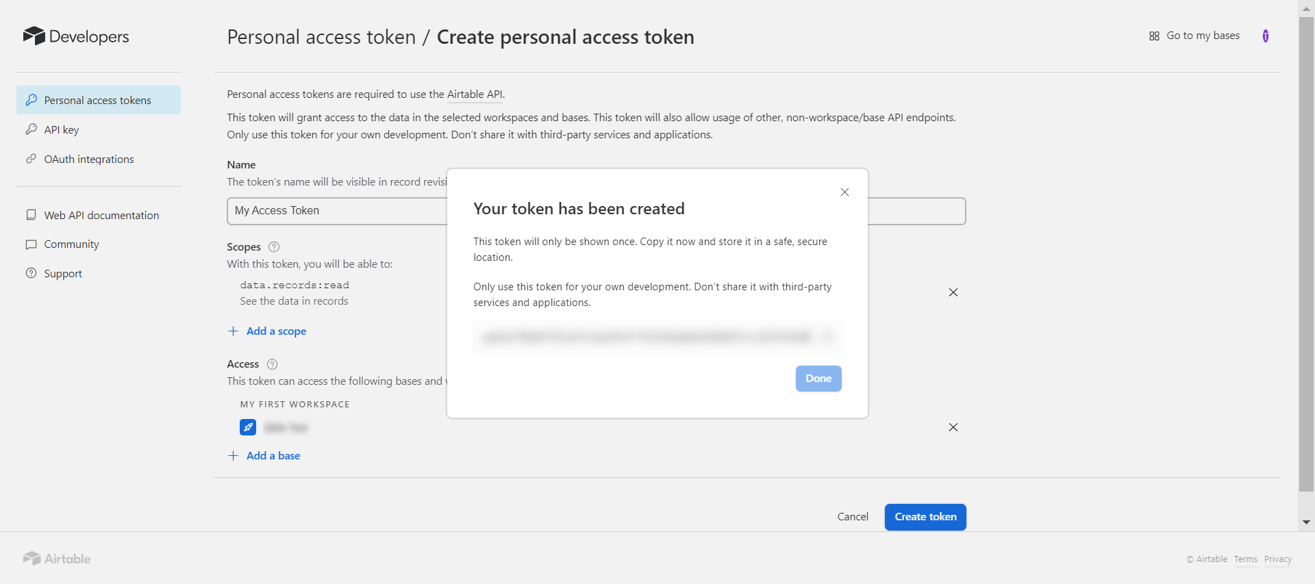Image resolution: width=1315 pixels, height=584 pixels.
Task: Click the blue rocket base icon
Action: pos(248,427)
